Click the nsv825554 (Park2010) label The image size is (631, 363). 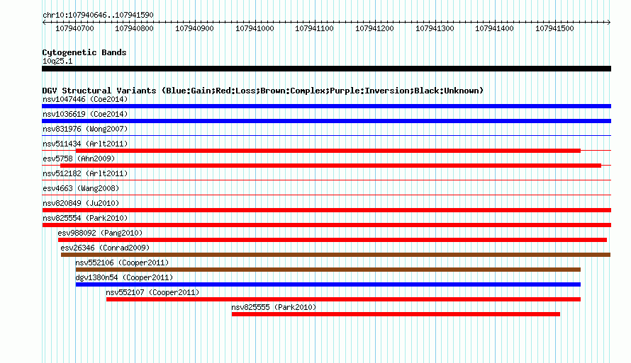85,218
